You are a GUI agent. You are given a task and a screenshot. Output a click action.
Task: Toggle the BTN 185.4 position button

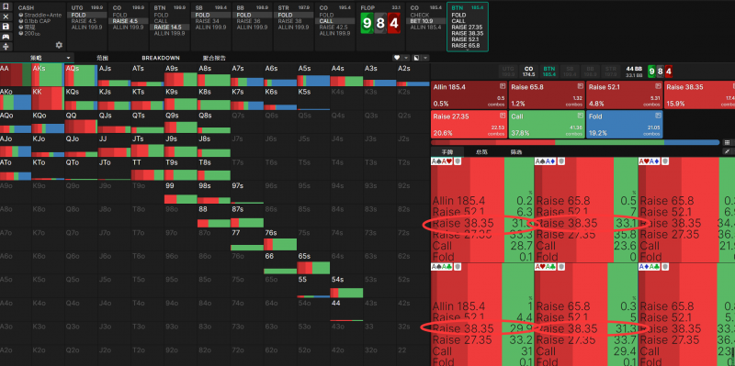(548, 72)
